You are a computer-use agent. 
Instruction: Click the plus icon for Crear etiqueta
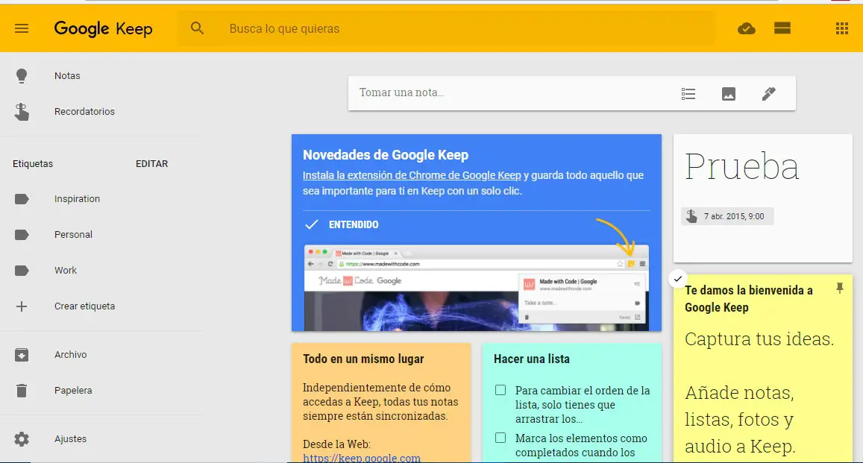22,306
